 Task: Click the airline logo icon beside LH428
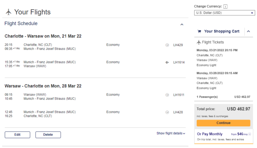(167, 112)
